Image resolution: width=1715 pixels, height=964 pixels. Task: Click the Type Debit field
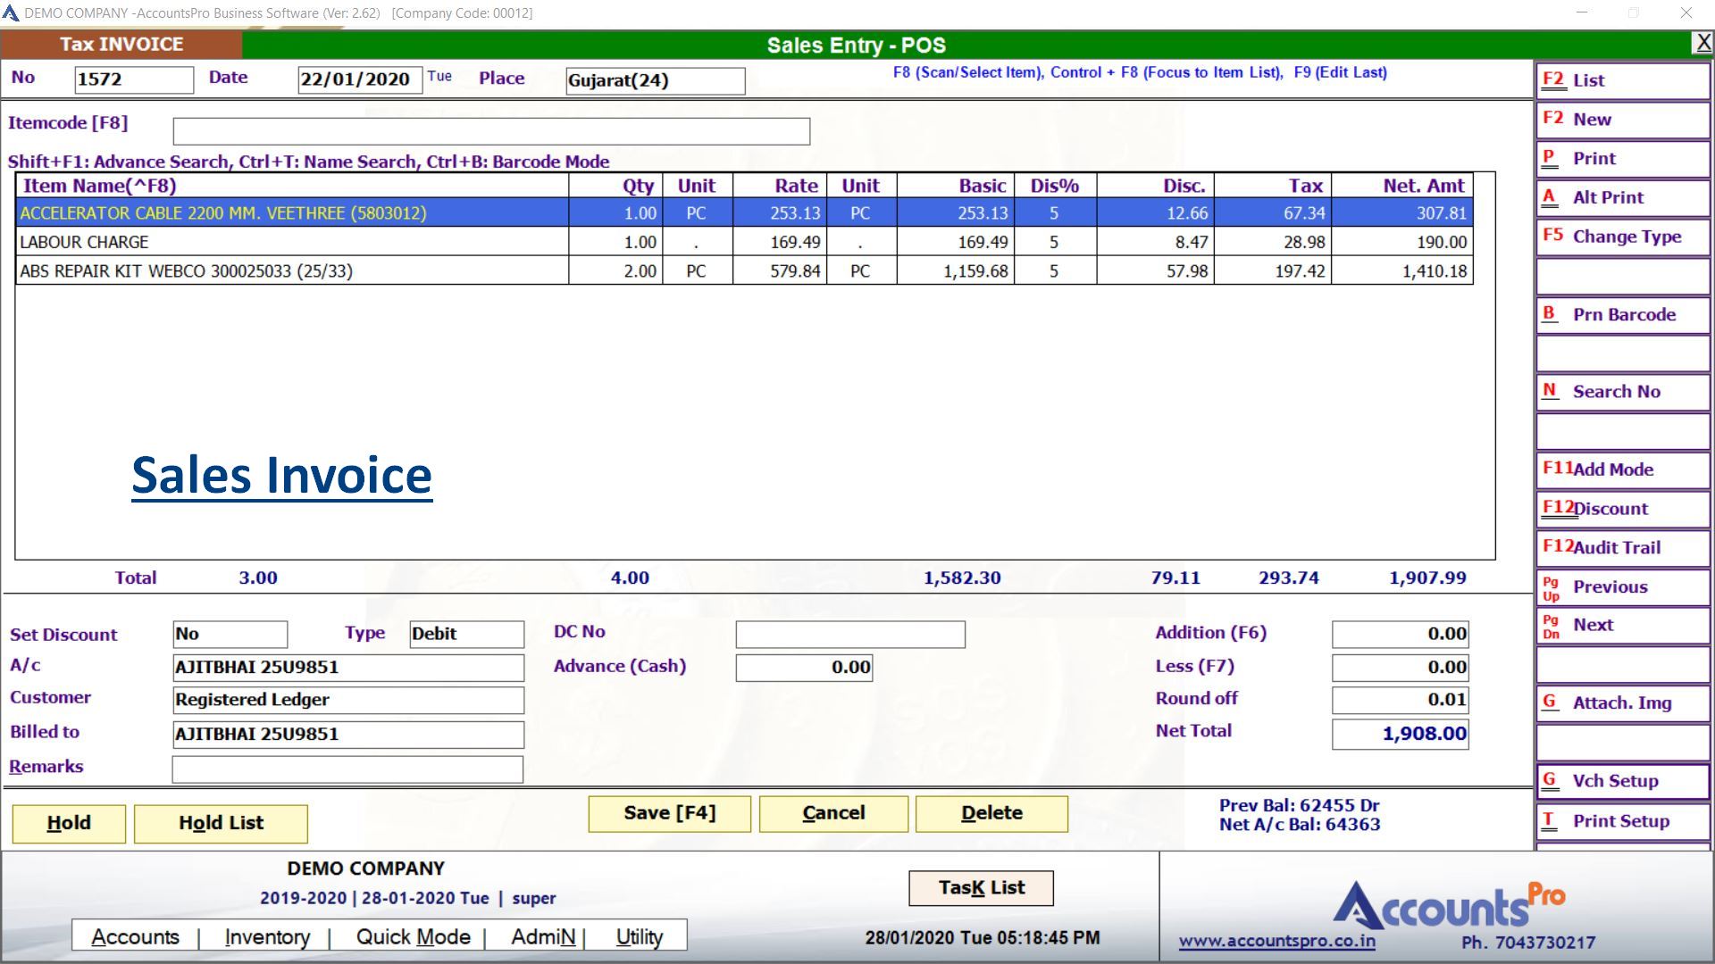tap(466, 635)
